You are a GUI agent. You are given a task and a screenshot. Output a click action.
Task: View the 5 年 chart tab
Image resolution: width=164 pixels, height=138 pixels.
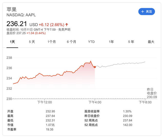pyautogui.click(x=131, y=42)
